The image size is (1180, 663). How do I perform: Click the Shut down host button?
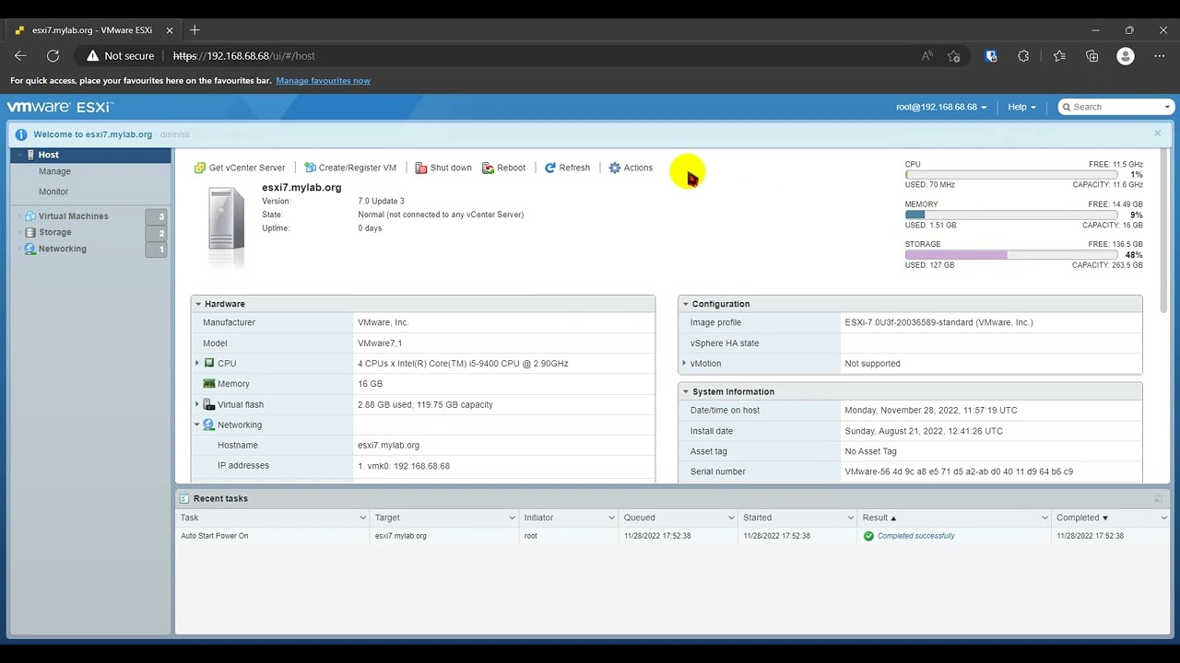pyautogui.click(x=443, y=168)
